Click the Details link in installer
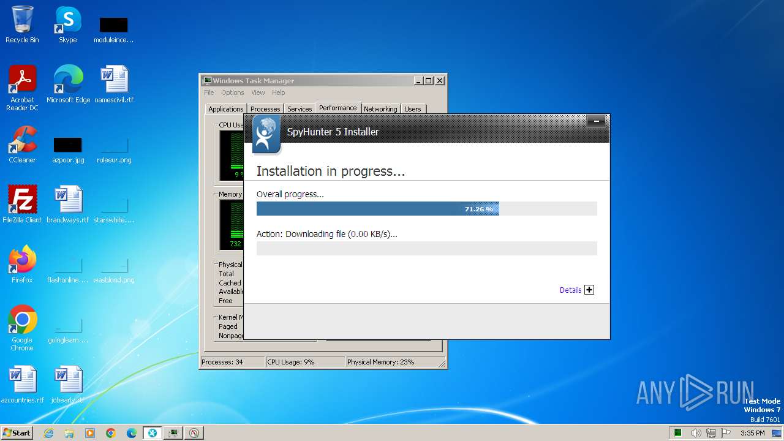This screenshot has height=441, width=784. pyautogui.click(x=570, y=290)
